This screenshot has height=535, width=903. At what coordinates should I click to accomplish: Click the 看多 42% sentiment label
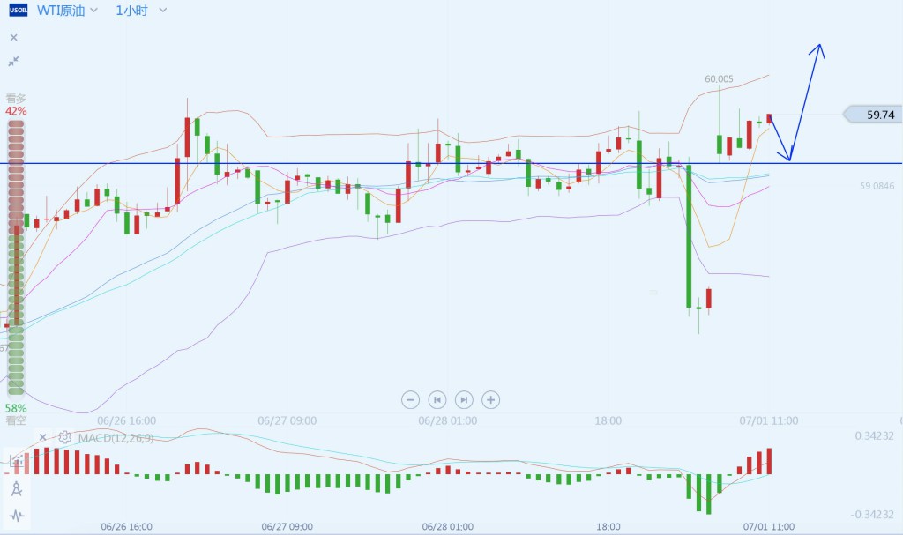[16, 105]
